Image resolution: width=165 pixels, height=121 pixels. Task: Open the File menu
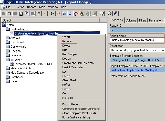8,7
